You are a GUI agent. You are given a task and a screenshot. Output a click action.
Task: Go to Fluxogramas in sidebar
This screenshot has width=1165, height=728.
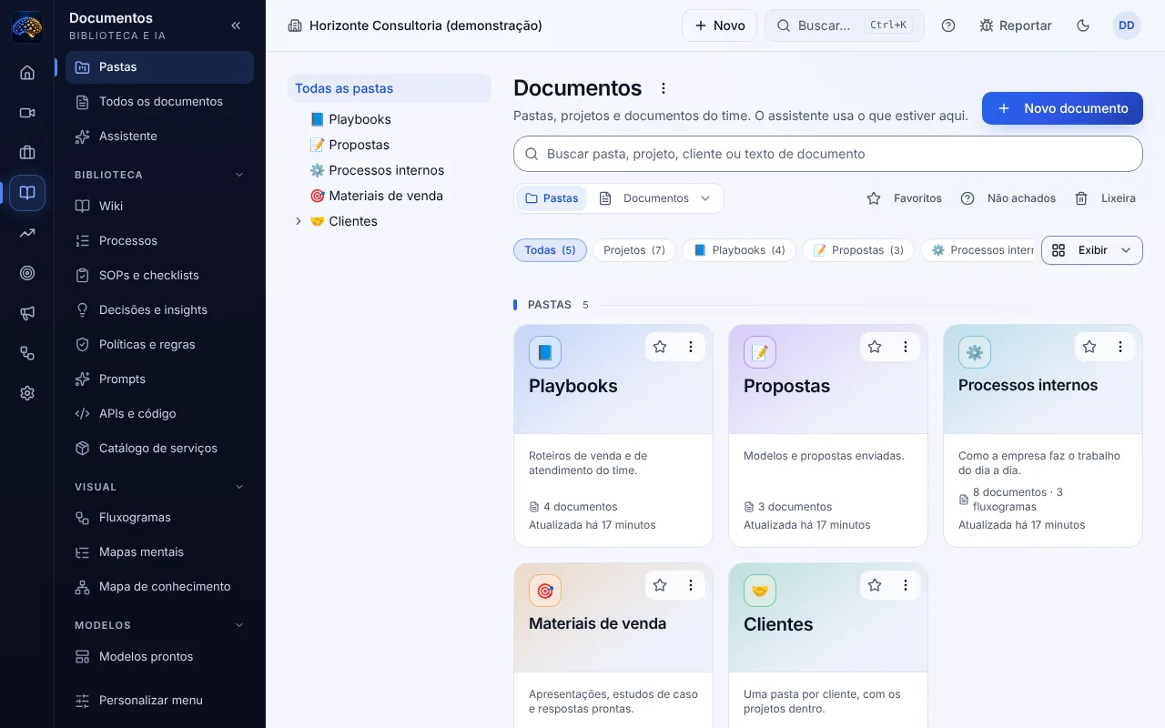160,517
